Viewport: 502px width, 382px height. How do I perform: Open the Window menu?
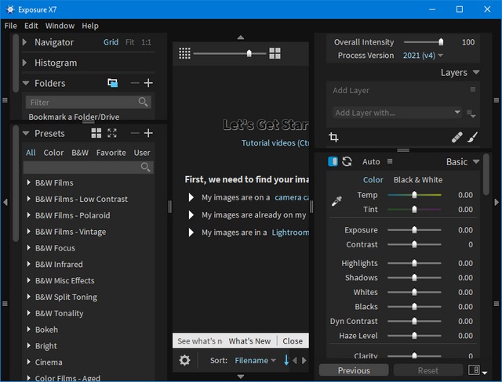(x=60, y=26)
